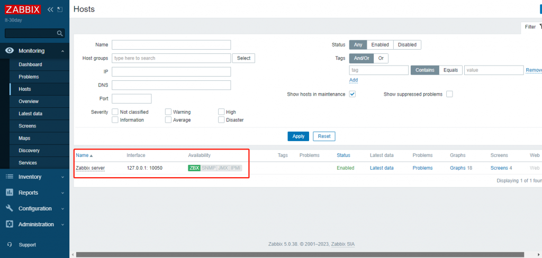Choose Equals tag operator
Viewport: 542px width, 258px height.
(x=451, y=70)
